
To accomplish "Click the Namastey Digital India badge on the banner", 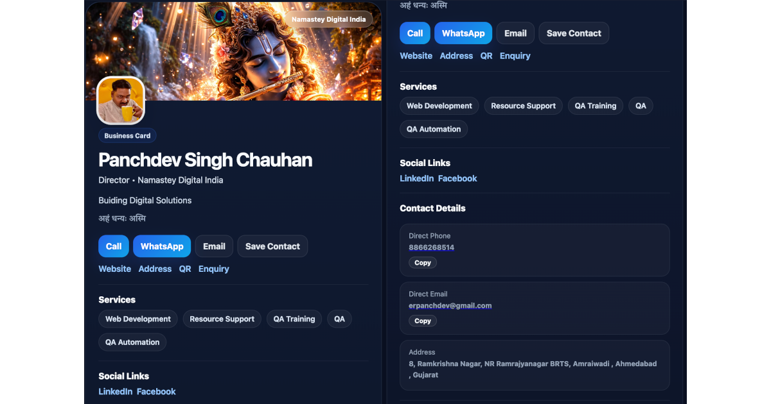I will [x=328, y=19].
